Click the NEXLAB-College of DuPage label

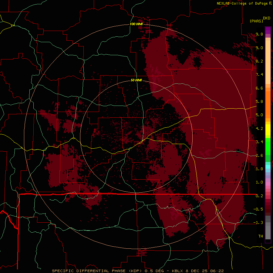(242, 3)
